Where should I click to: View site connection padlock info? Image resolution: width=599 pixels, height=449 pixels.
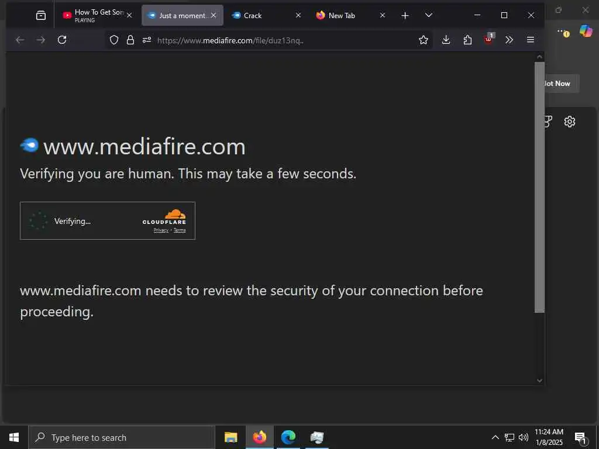[130, 40]
